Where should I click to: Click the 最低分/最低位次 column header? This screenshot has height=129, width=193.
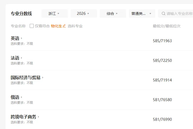[166, 26]
